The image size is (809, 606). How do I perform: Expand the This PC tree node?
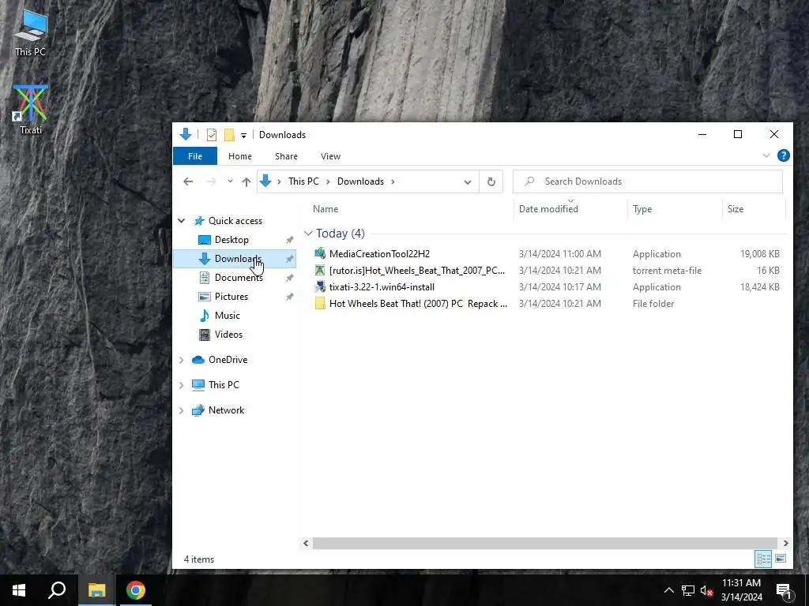pos(182,385)
